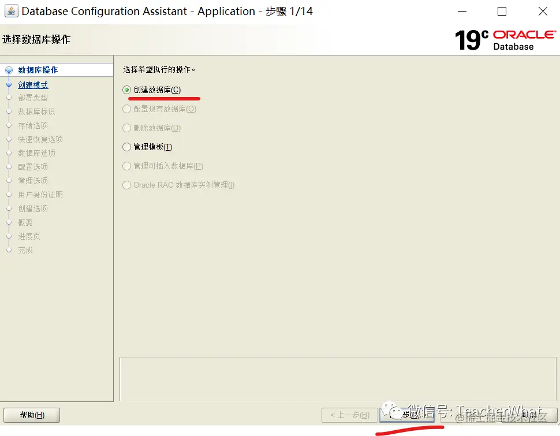
Task: Minimize the Database Configuration Assistant window
Action: tap(462, 12)
